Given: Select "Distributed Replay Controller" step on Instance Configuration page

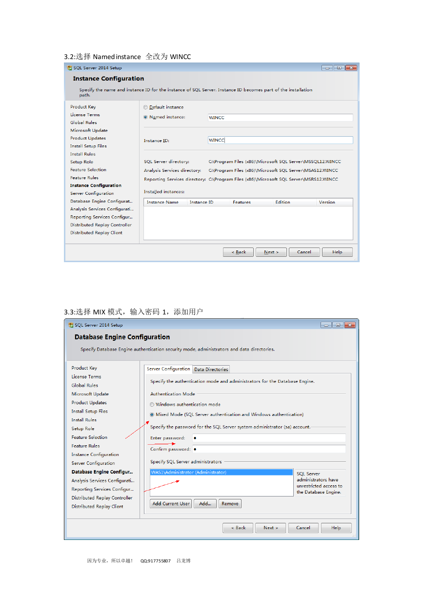Looking at the screenshot, I should coord(101,225).
